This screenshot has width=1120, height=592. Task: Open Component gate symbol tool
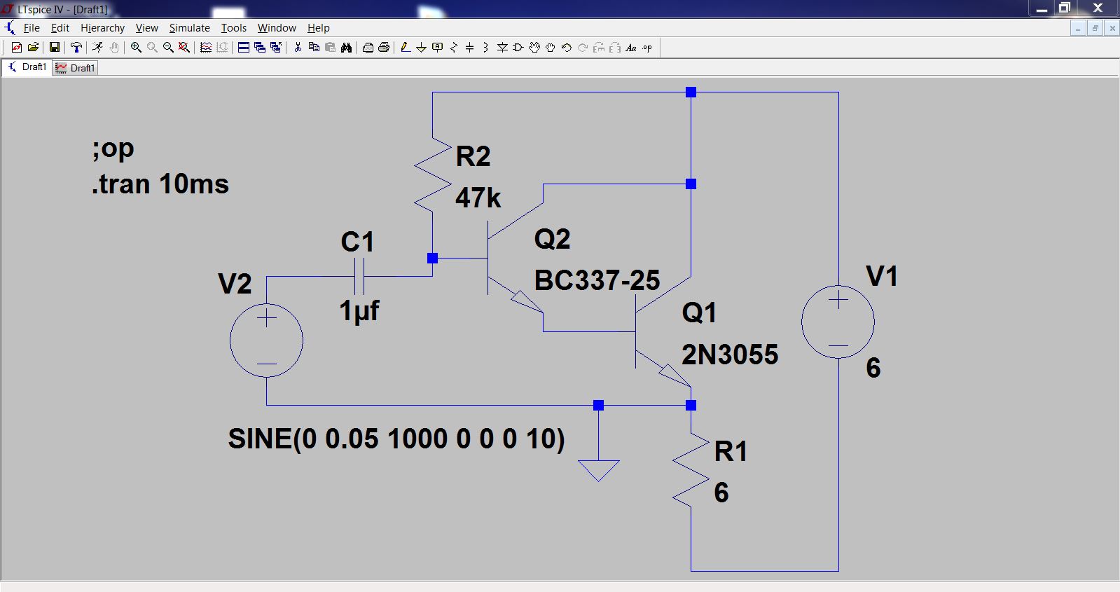(518, 48)
